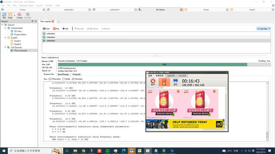Toggle the Parameters view checkbox
275x154 pixels.
point(73,79)
